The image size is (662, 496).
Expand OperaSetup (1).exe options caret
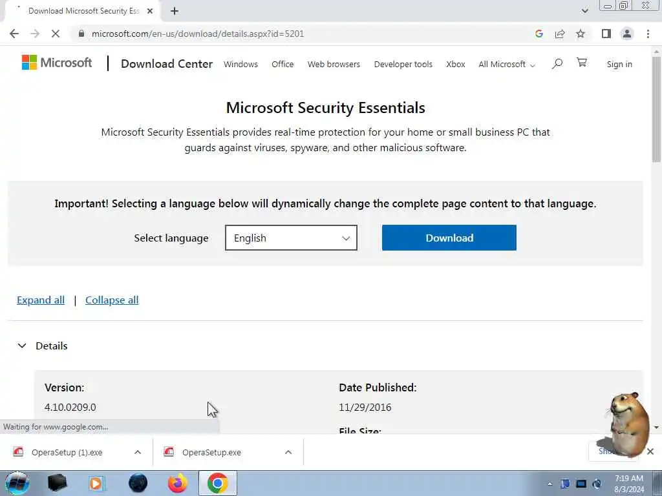138,452
